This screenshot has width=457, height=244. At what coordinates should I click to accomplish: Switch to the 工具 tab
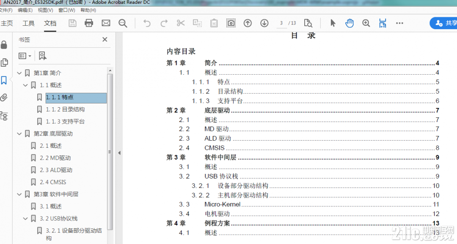pos(29,23)
